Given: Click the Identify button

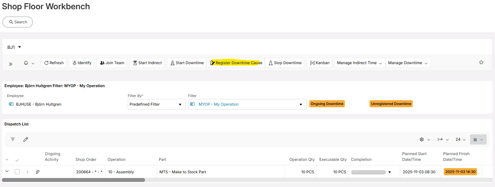Looking at the screenshot, I should pos(81,63).
